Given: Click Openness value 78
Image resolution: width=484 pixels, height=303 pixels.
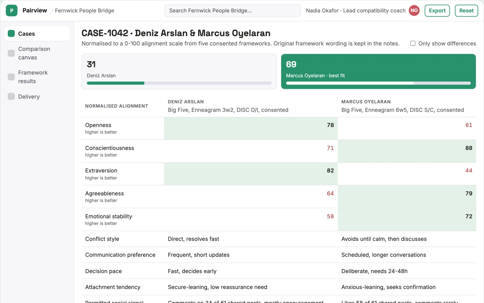Looking at the screenshot, I should tap(330, 125).
